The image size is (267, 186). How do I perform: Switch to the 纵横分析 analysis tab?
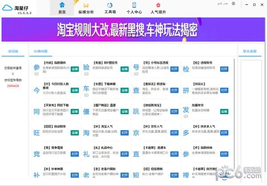pos(86,8)
